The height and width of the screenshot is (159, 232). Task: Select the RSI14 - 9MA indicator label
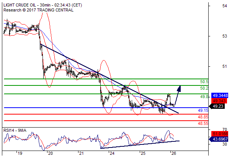15,130
